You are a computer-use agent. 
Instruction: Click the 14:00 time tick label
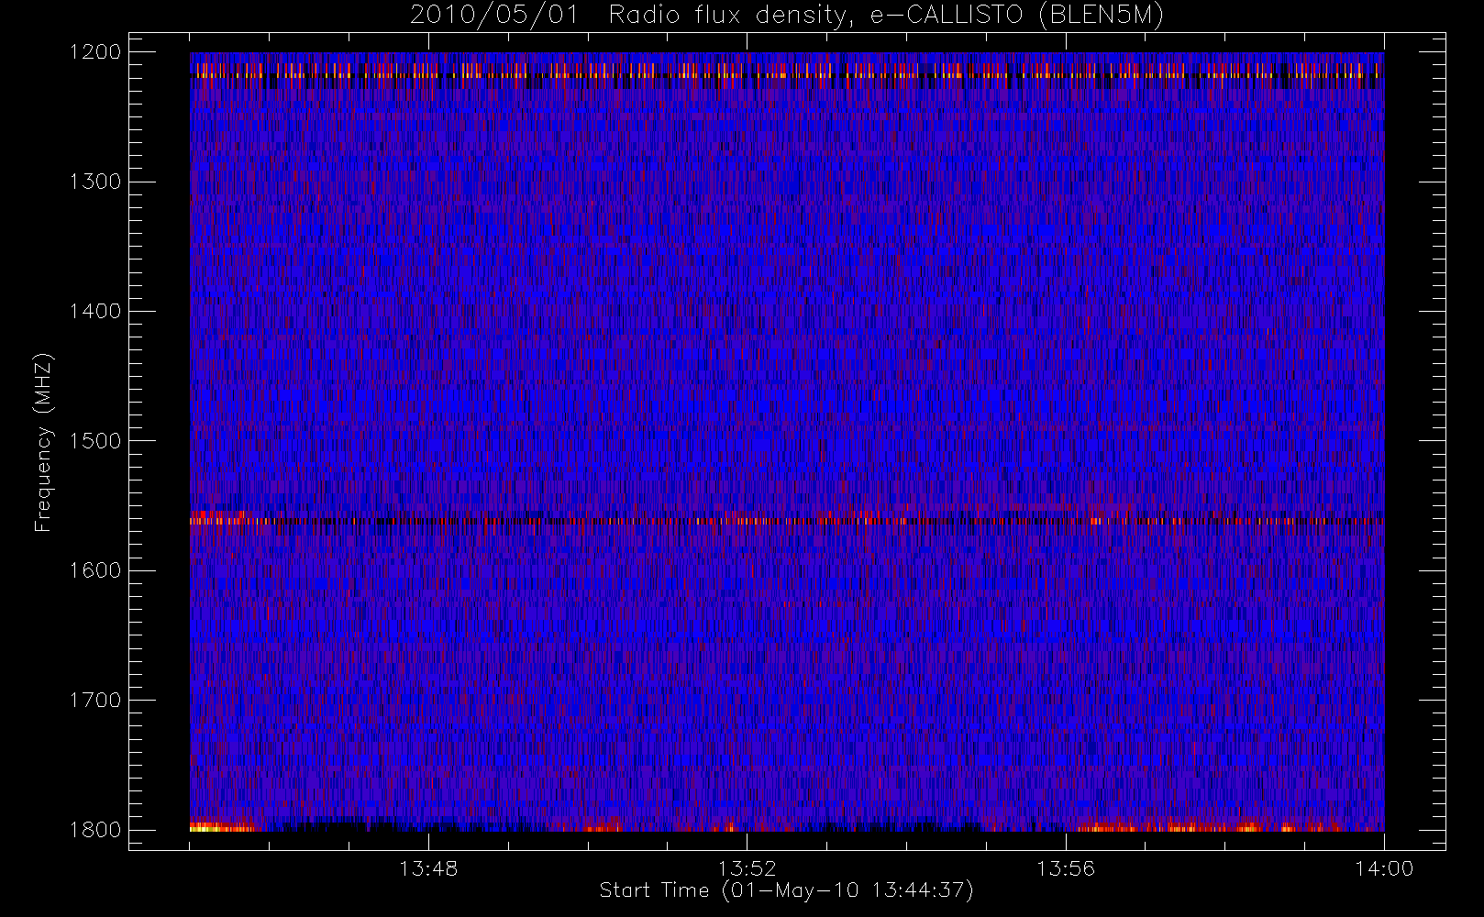[1384, 868]
